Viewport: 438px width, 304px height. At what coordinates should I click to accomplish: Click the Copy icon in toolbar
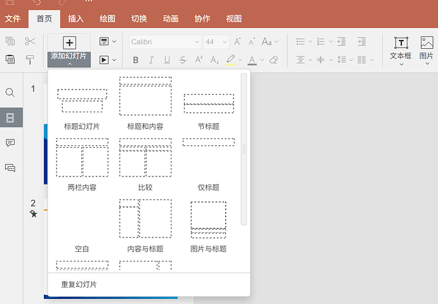(10, 41)
